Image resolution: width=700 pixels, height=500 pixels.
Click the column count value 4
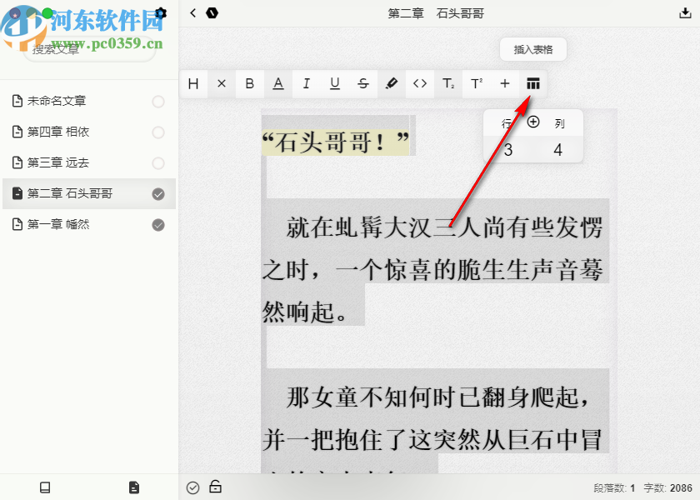pos(558,149)
